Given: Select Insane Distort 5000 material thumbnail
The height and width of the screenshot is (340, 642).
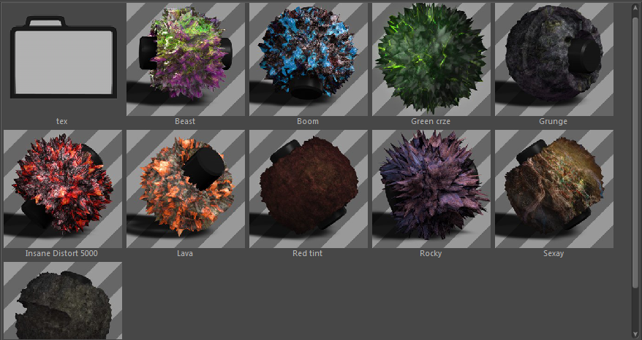Looking at the screenshot, I should click(x=63, y=188).
